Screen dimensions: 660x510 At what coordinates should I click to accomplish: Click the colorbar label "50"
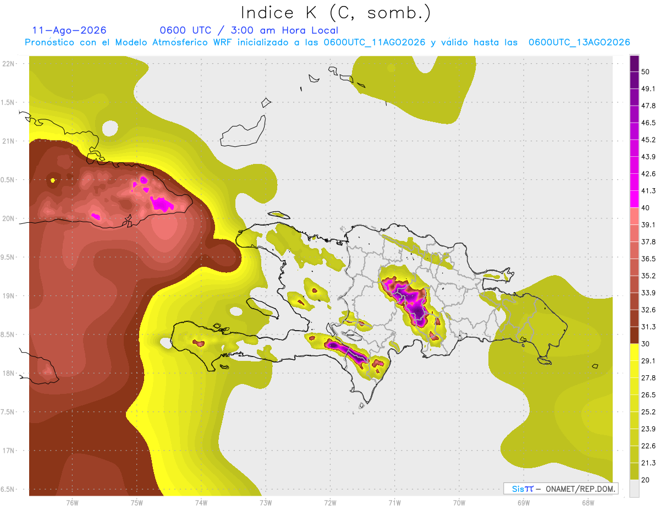(646, 72)
